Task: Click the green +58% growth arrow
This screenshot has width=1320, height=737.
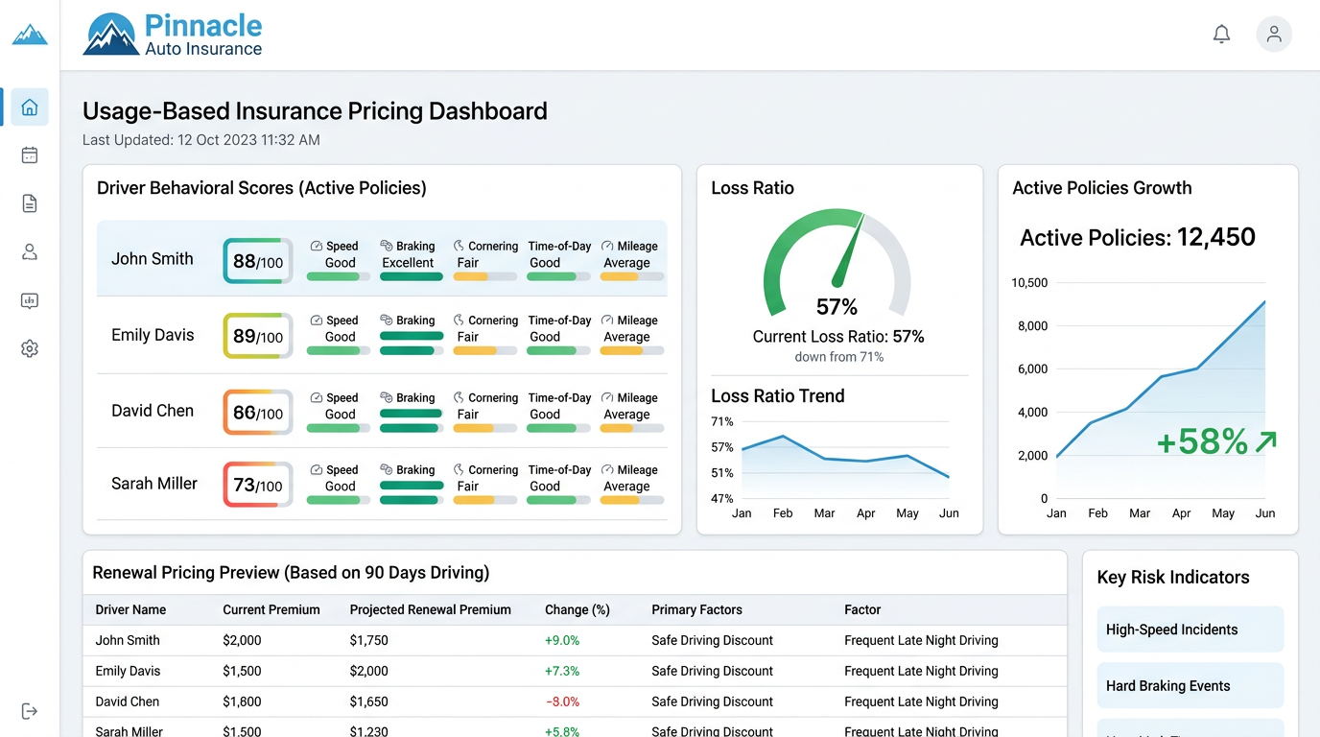Action: 1266,441
